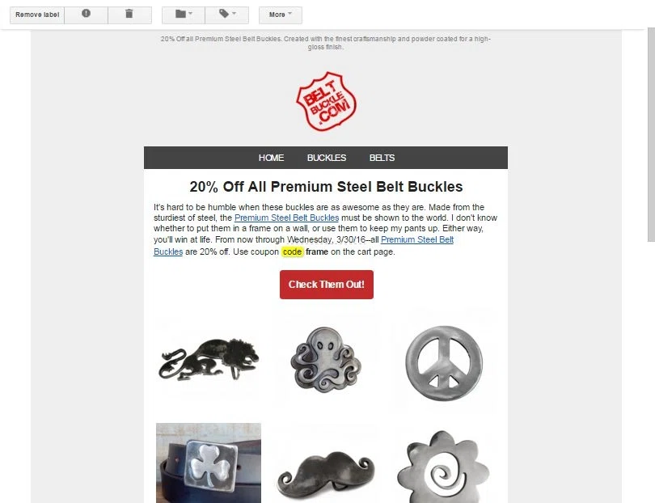
Task: Select the lion belt buckle image
Action: pos(209,359)
